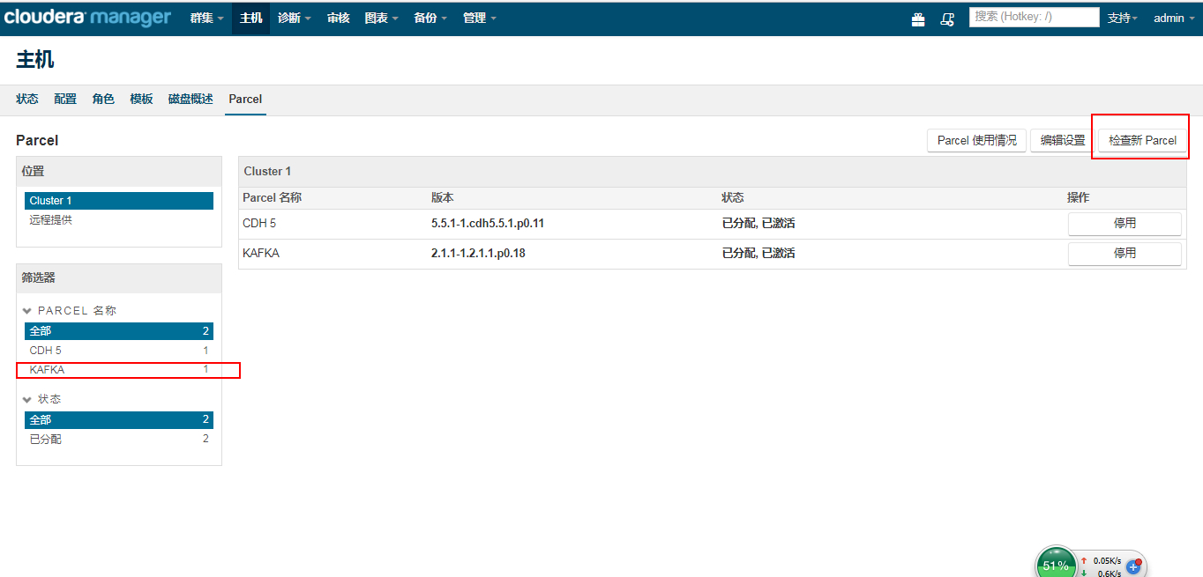This screenshot has height=577, width=1203.
Task: Filter status by 已分配
Action: point(119,440)
